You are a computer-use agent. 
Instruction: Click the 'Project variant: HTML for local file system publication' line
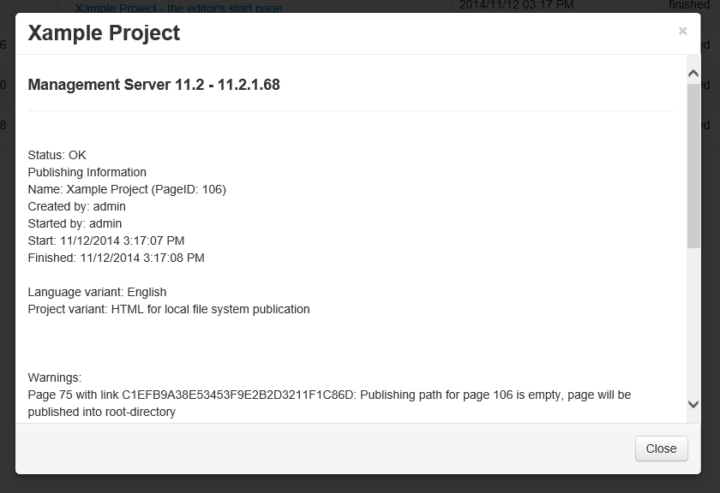169,309
